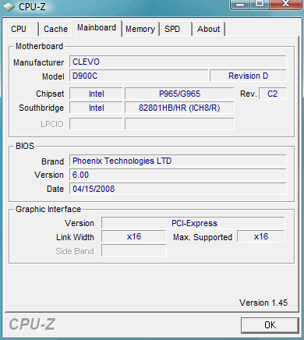Click the BIOS version 6.00 field

coord(178,175)
